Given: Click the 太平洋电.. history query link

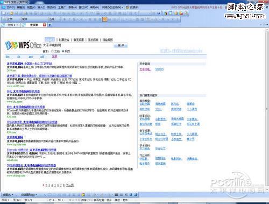Looking at the screenshot, I should (145, 69).
